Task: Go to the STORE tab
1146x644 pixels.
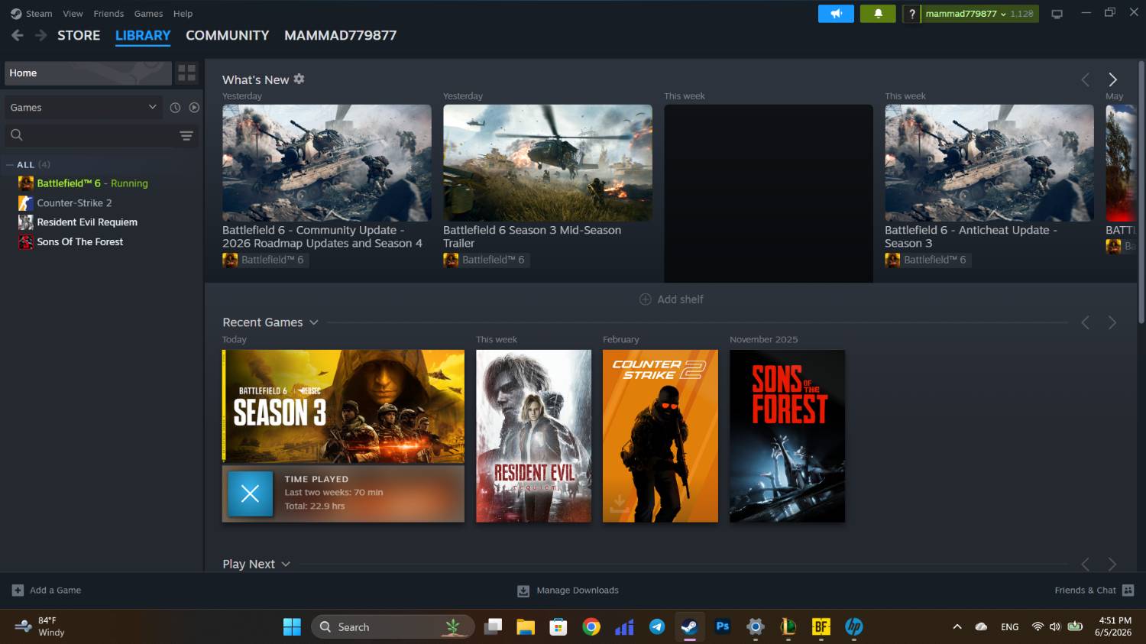Action: tap(79, 35)
